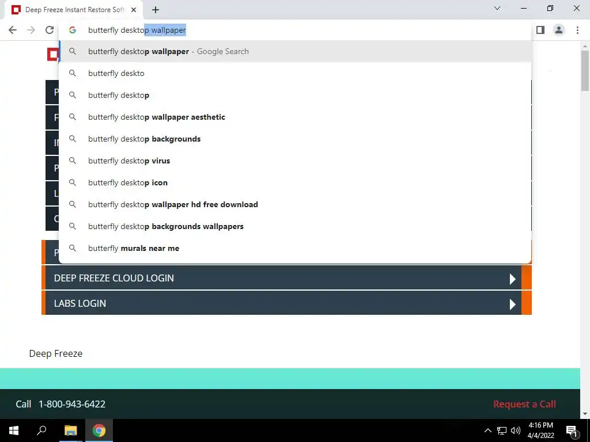
Task: Select suggestion butterfly desktop virus
Action: pos(296,161)
